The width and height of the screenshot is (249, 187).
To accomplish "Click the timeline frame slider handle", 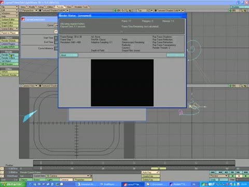I will [x=159, y=168].
